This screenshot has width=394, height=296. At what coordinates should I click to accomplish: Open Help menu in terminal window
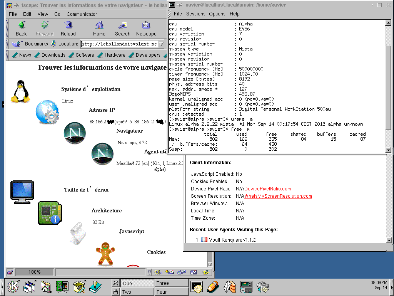click(x=234, y=14)
